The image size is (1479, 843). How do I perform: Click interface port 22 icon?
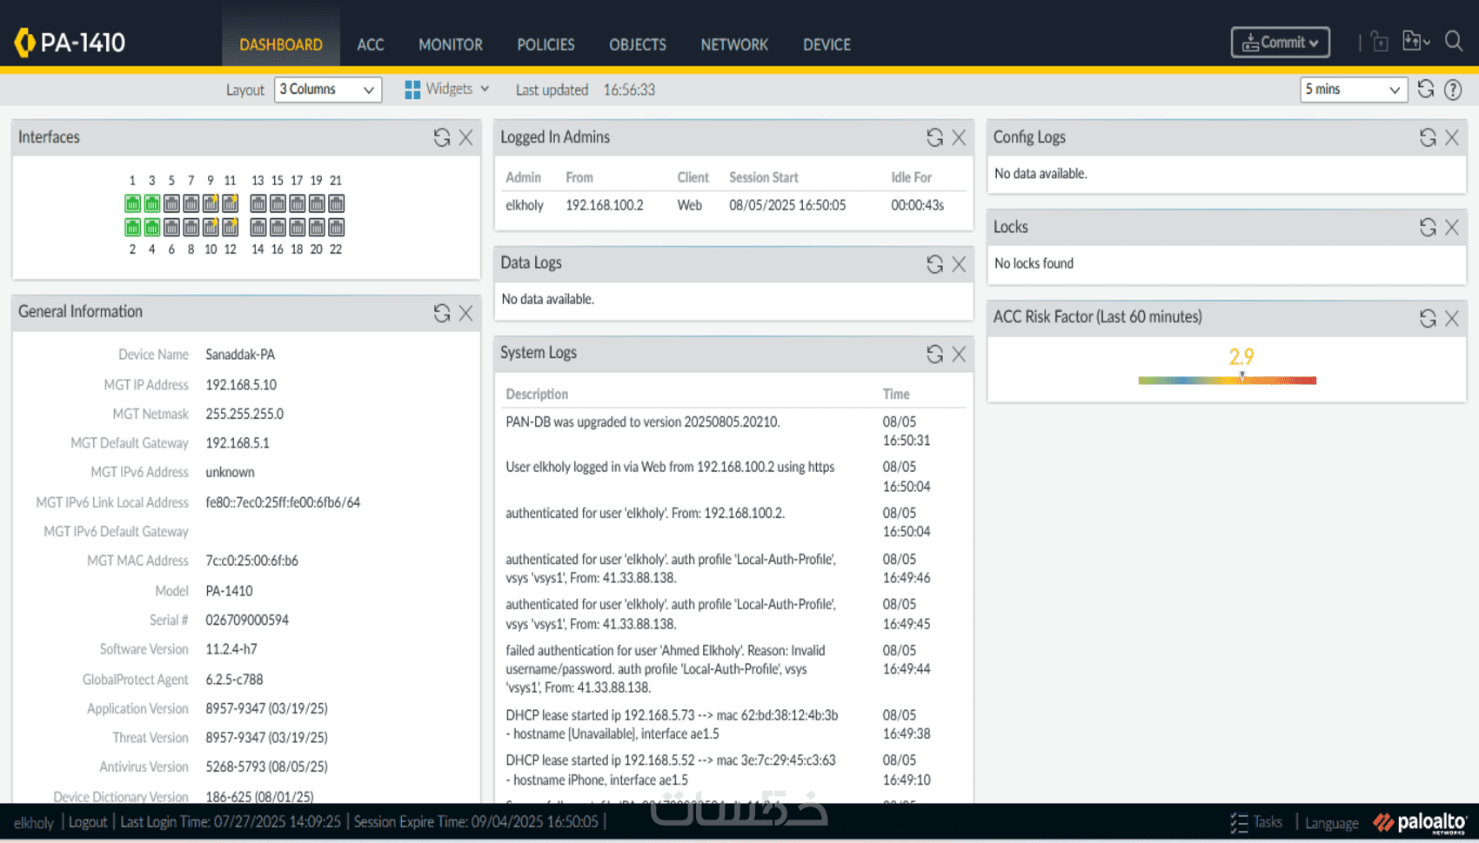click(336, 227)
